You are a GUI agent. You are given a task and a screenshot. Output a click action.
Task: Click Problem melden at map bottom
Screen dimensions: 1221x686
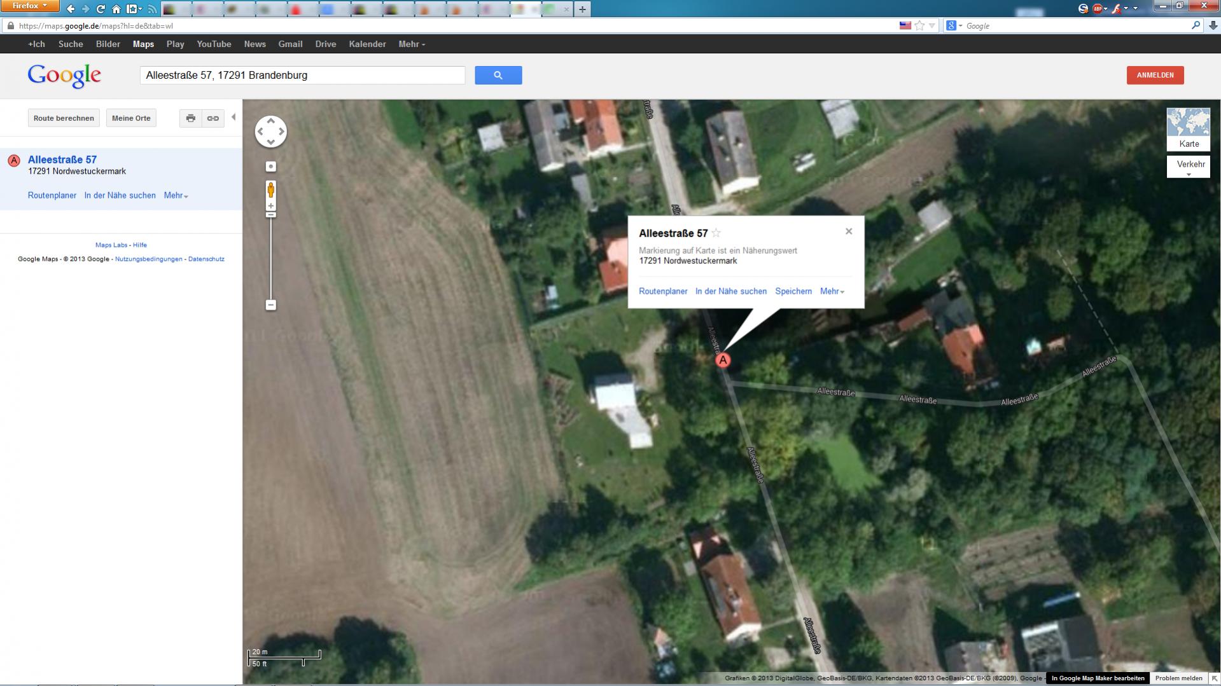point(1178,678)
